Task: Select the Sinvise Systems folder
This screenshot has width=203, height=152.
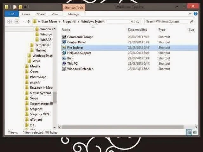Action: pos(41,93)
